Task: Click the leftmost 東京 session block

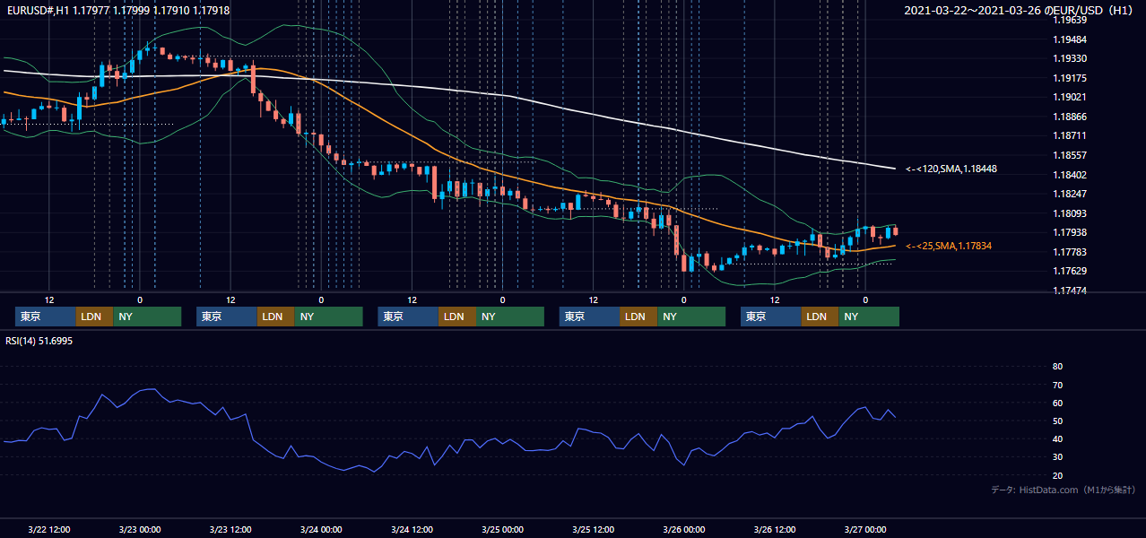Action: 45,317
